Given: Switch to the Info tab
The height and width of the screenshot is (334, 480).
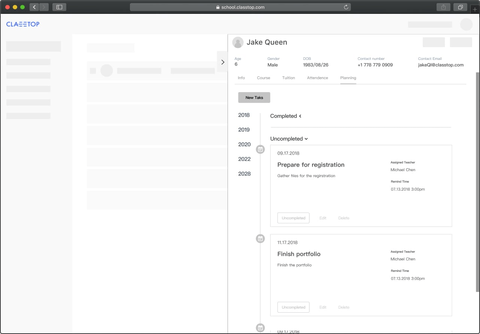Looking at the screenshot, I should 241,78.
